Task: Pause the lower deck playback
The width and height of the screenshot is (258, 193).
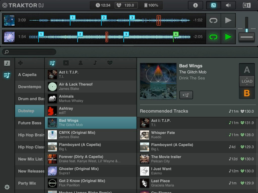Action: coord(228,37)
